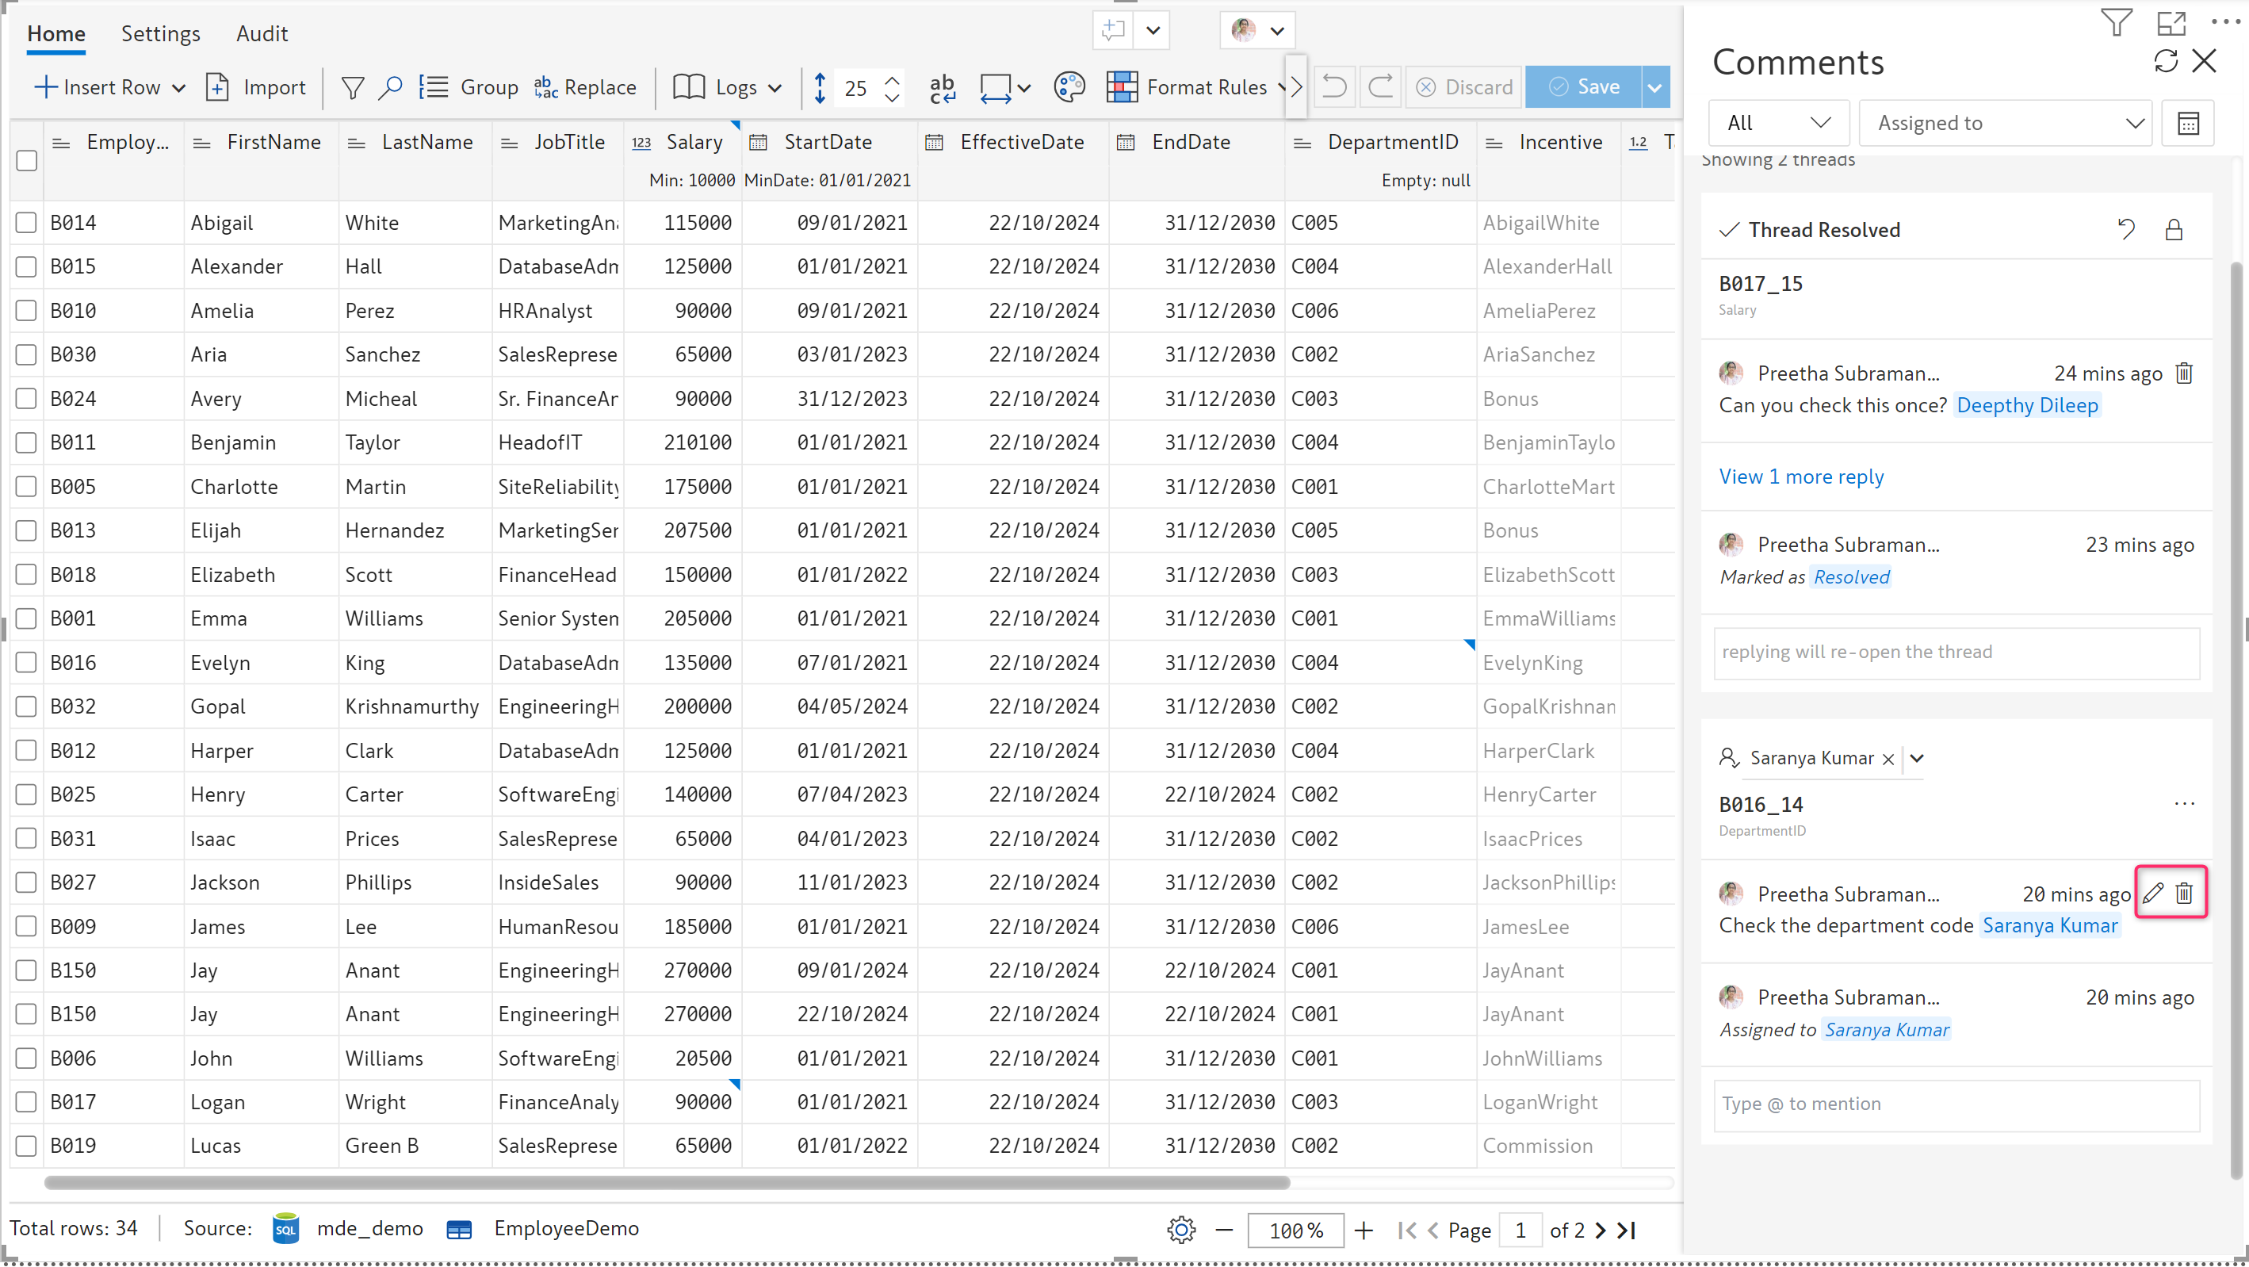Select the checkbox for B032 Gopal row
2249x1267 pixels.
click(x=26, y=706)
